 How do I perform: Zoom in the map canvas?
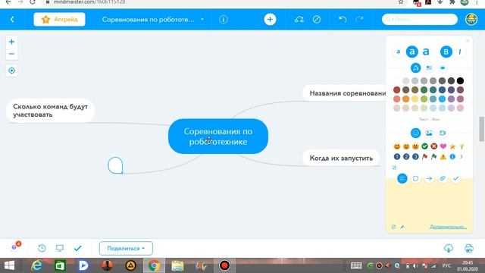coord(12,42)
